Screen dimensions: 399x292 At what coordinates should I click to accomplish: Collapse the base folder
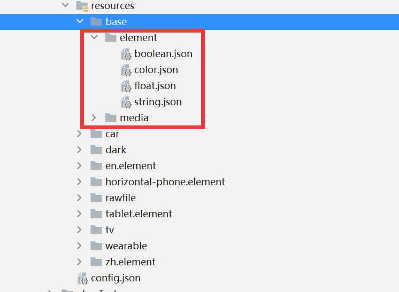click(80, 21)
